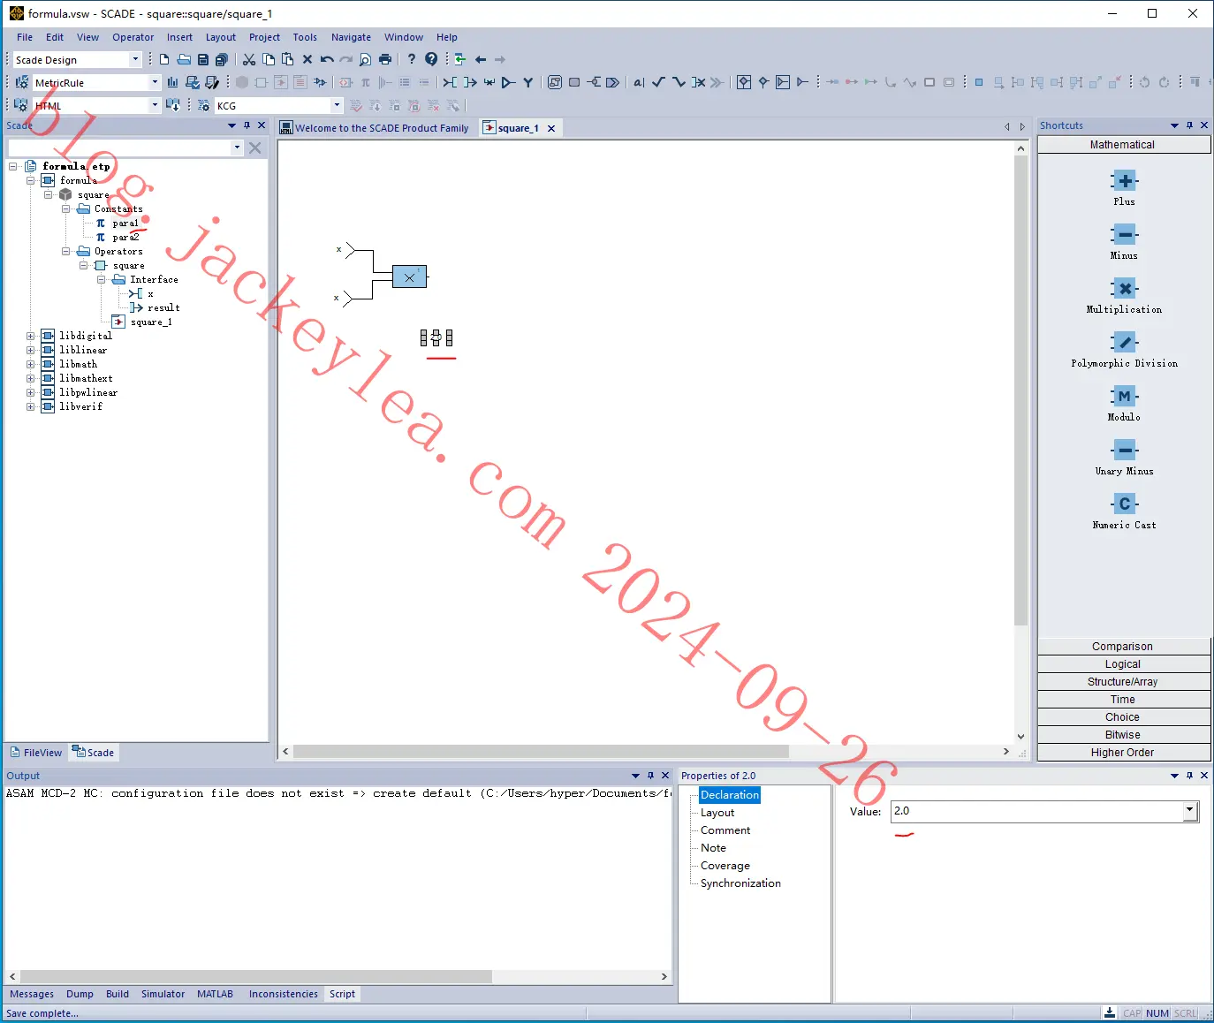Choose the Numeric Cast operator icon

(1124, 504)
